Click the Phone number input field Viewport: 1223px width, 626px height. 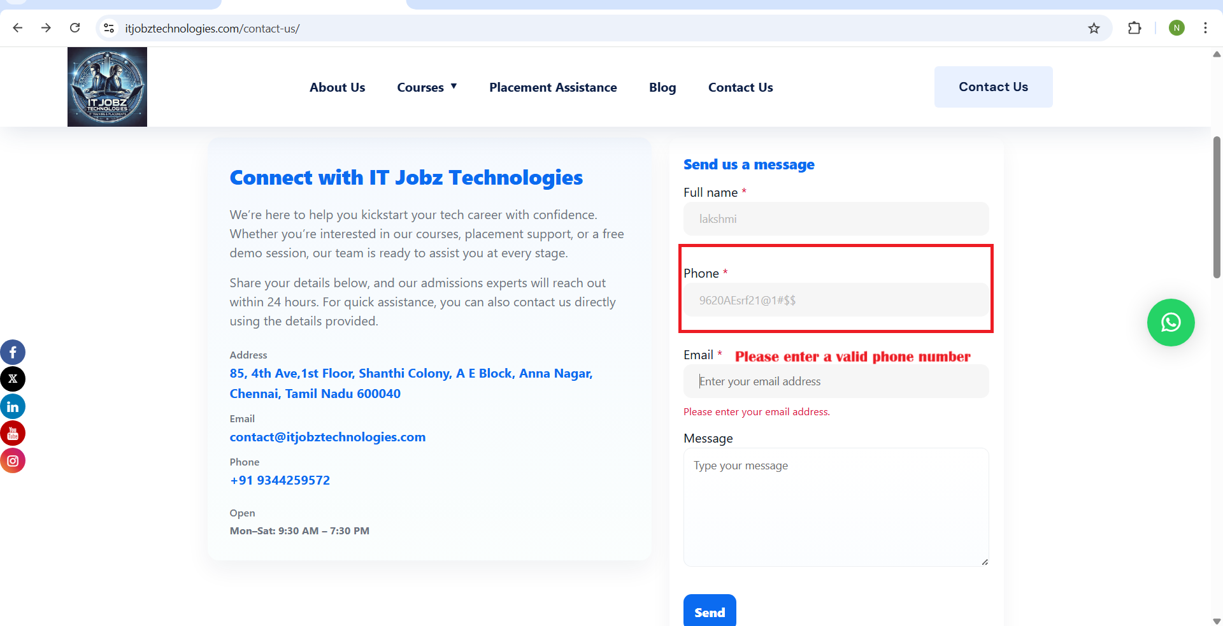click(x=835, y=301)
